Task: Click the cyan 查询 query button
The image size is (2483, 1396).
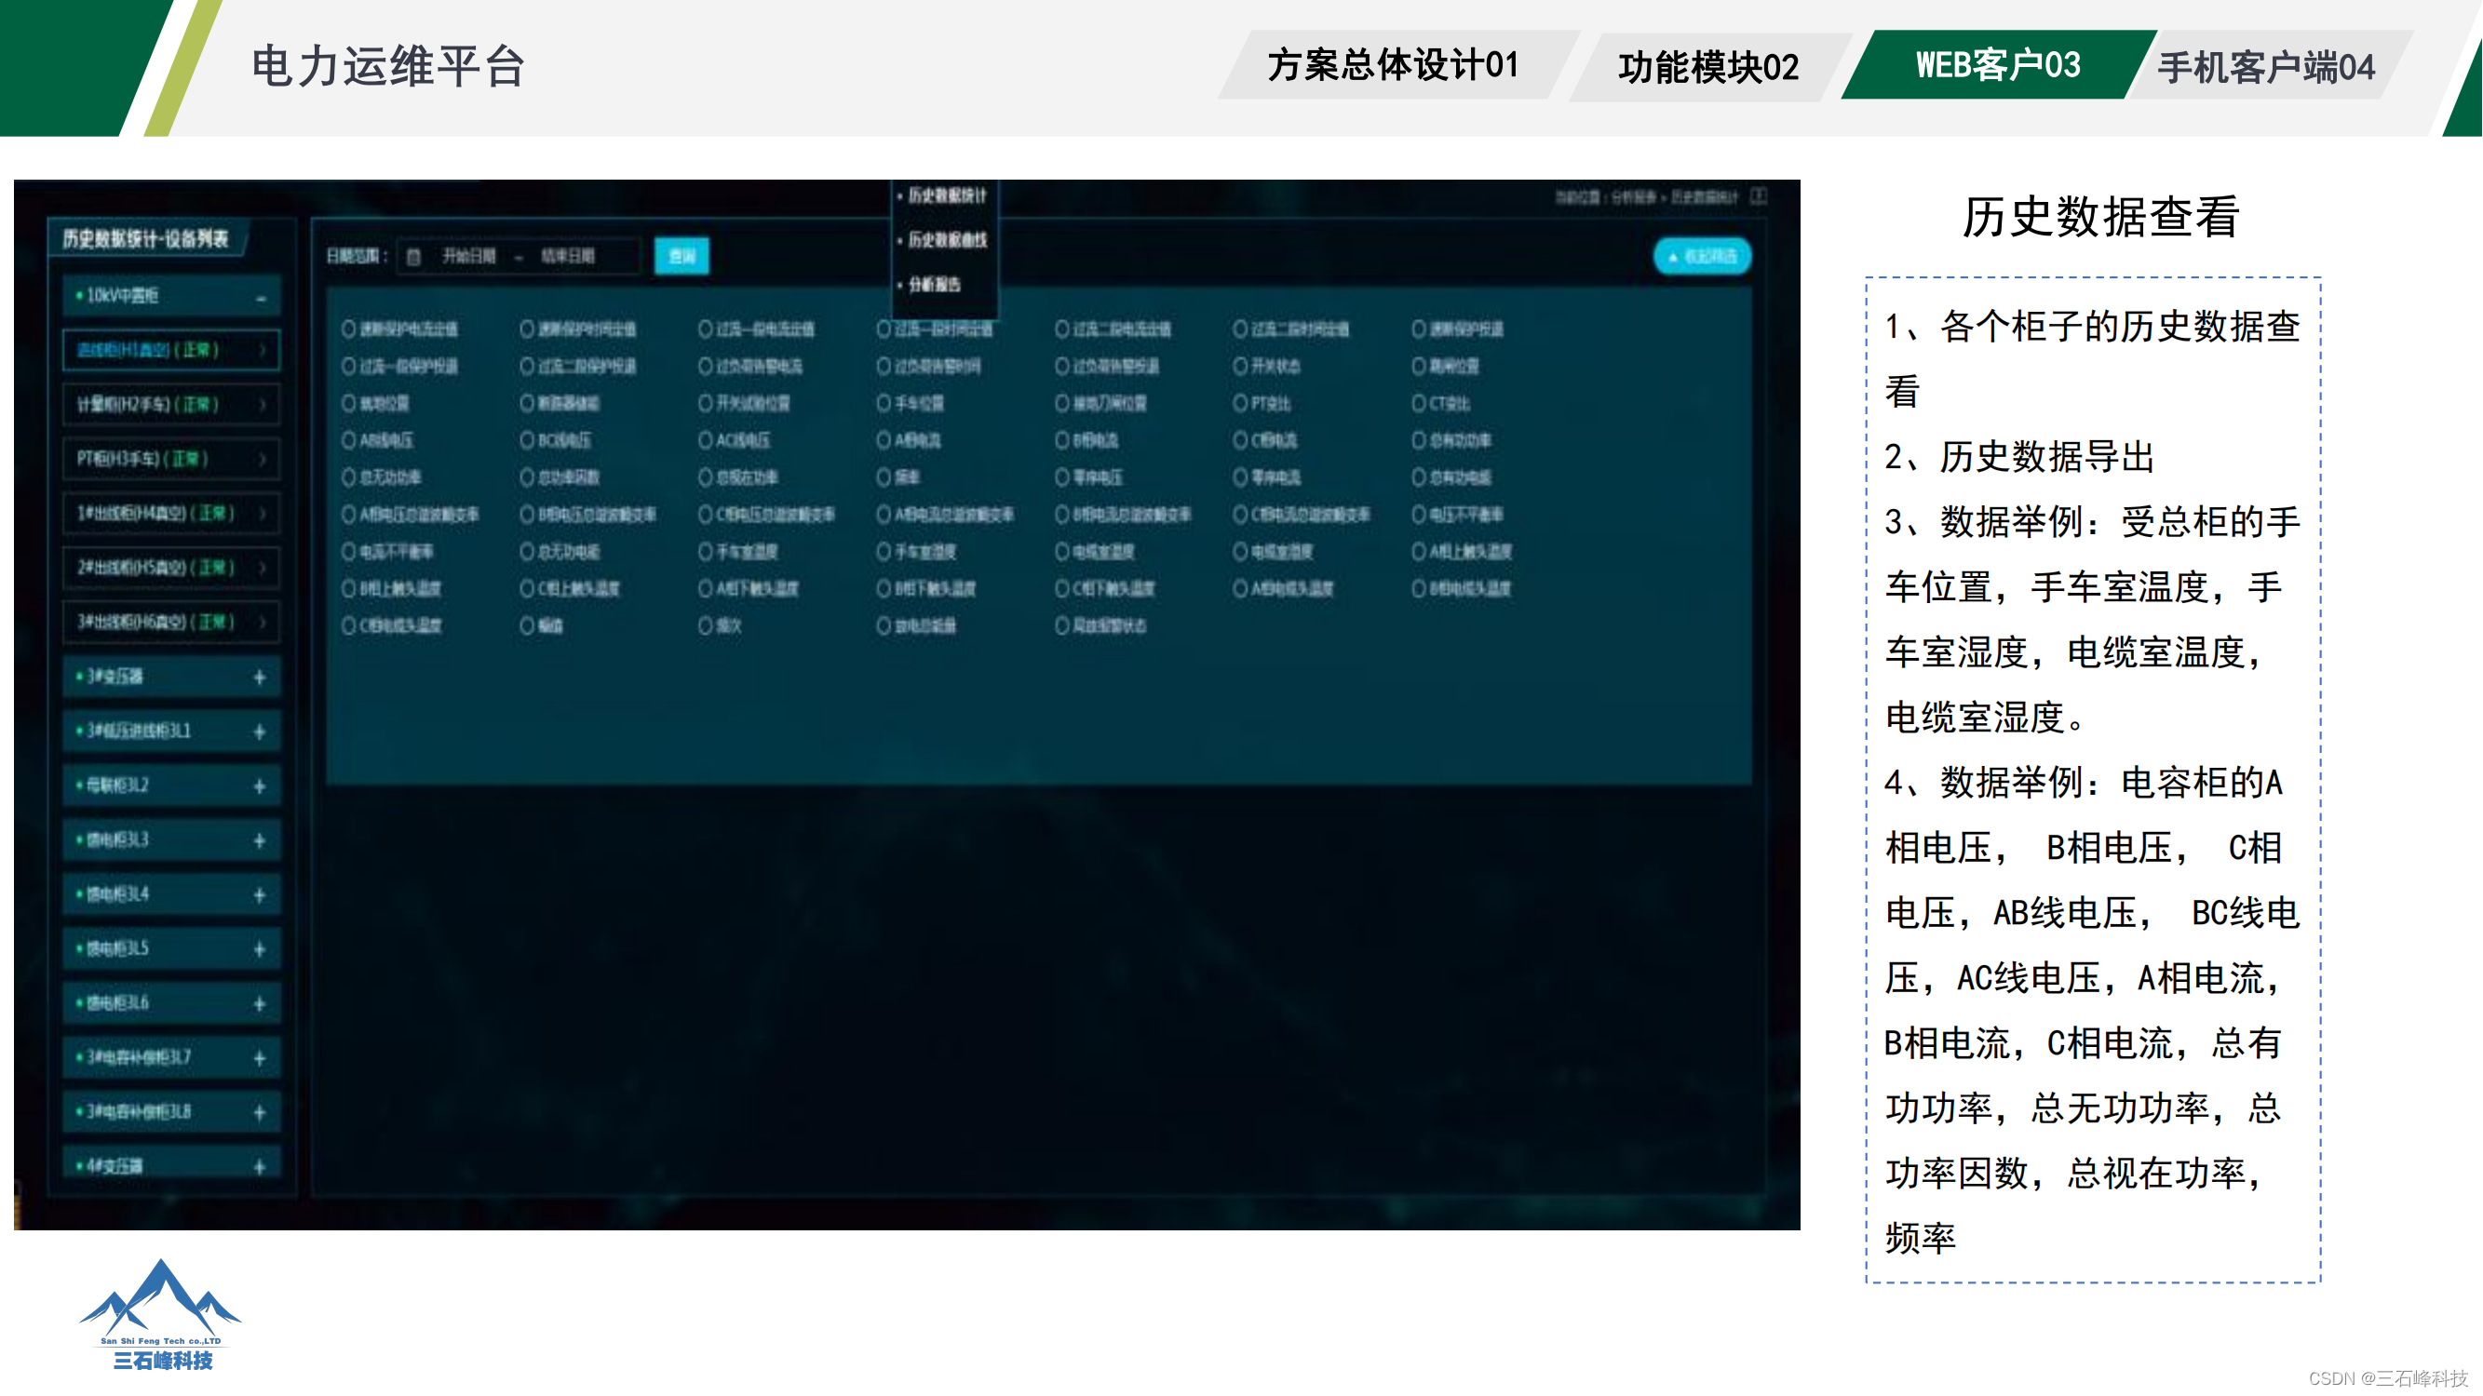Action: point(681,256)
